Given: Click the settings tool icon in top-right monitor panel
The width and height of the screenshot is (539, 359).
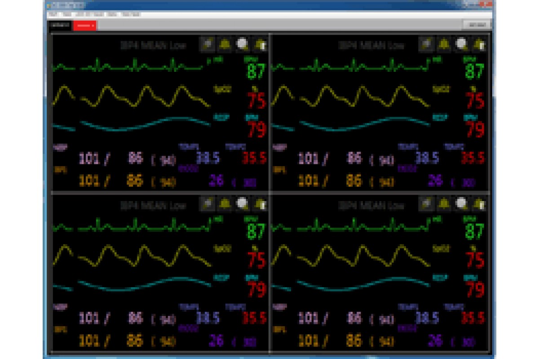Looking at the screenshot, I should click(x=426, y=44).
